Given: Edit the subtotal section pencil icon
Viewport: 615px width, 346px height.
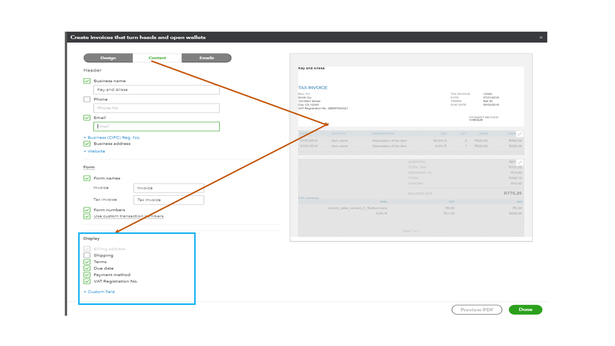Looking at the screenshot, I should click(x=520, y=163).
